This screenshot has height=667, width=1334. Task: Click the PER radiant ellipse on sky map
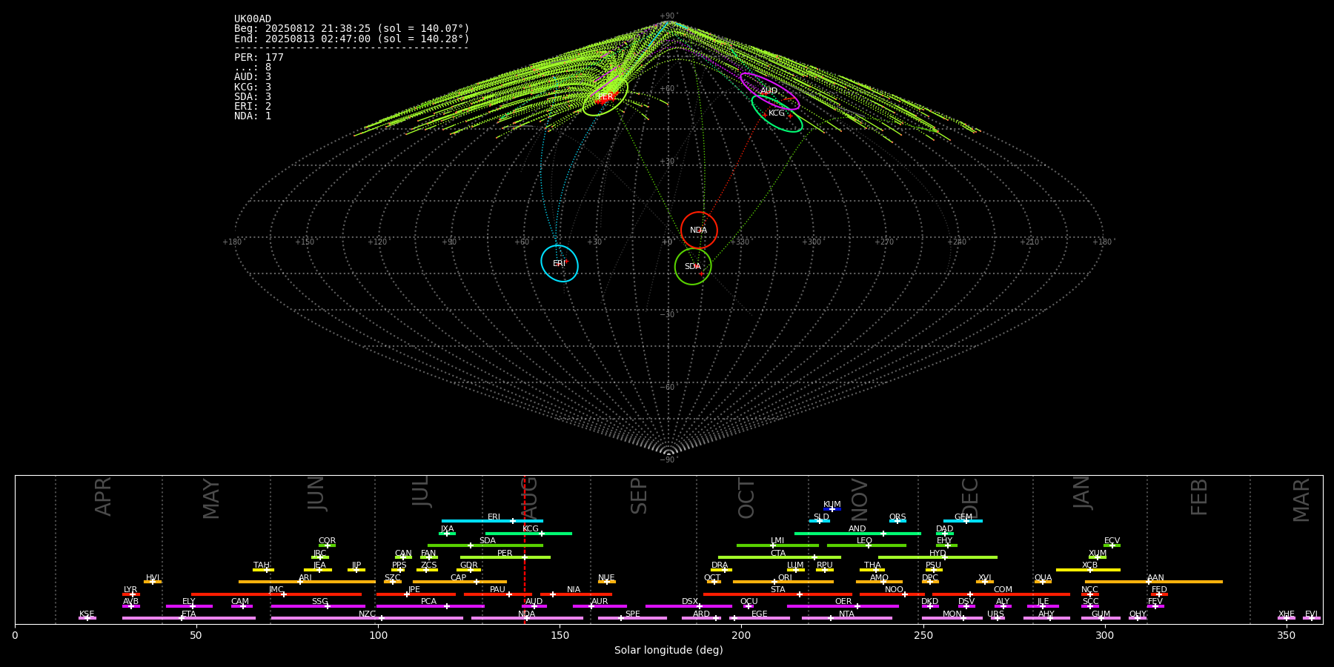tap(605, 97)
